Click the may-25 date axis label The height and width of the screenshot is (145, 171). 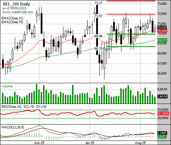pos(140,143)
